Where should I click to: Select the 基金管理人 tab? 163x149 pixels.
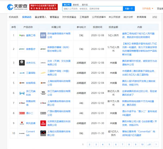click(40, 17)
